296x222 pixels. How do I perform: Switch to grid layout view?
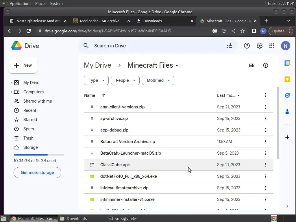pos(252,65)
